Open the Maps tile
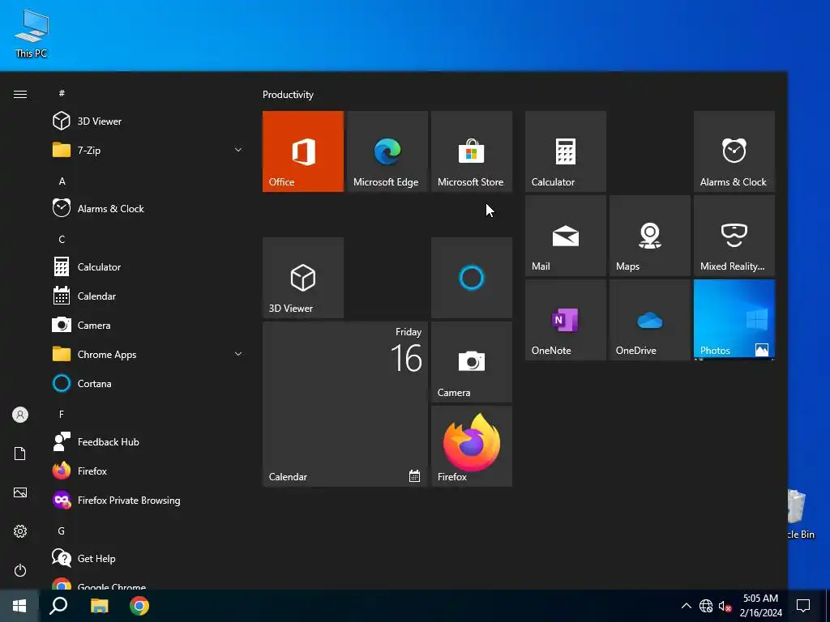 (649, 236)
